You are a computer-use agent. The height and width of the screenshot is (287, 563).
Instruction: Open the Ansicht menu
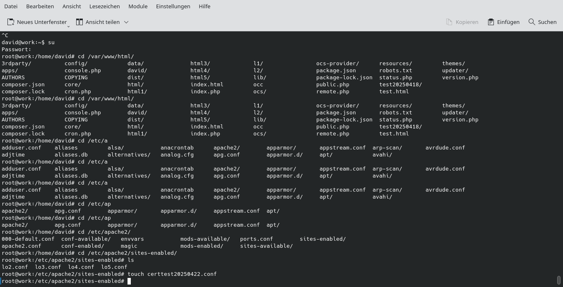71,6
